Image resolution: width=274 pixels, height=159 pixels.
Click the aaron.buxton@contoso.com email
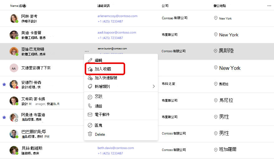pyautogui.click(x=112, y=48)
